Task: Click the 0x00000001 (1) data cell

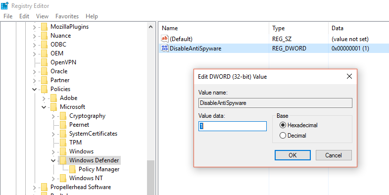Action: coord(350,49)
